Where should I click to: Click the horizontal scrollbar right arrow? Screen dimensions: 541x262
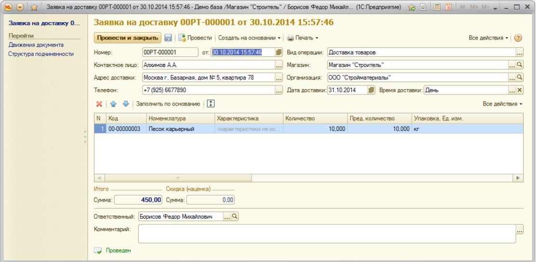point(518,178)
